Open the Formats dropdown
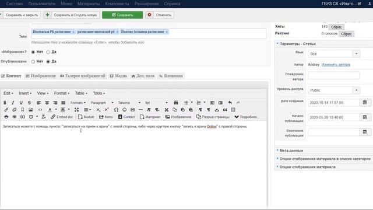This screenshot has height=210, width=373. [78, 103]
